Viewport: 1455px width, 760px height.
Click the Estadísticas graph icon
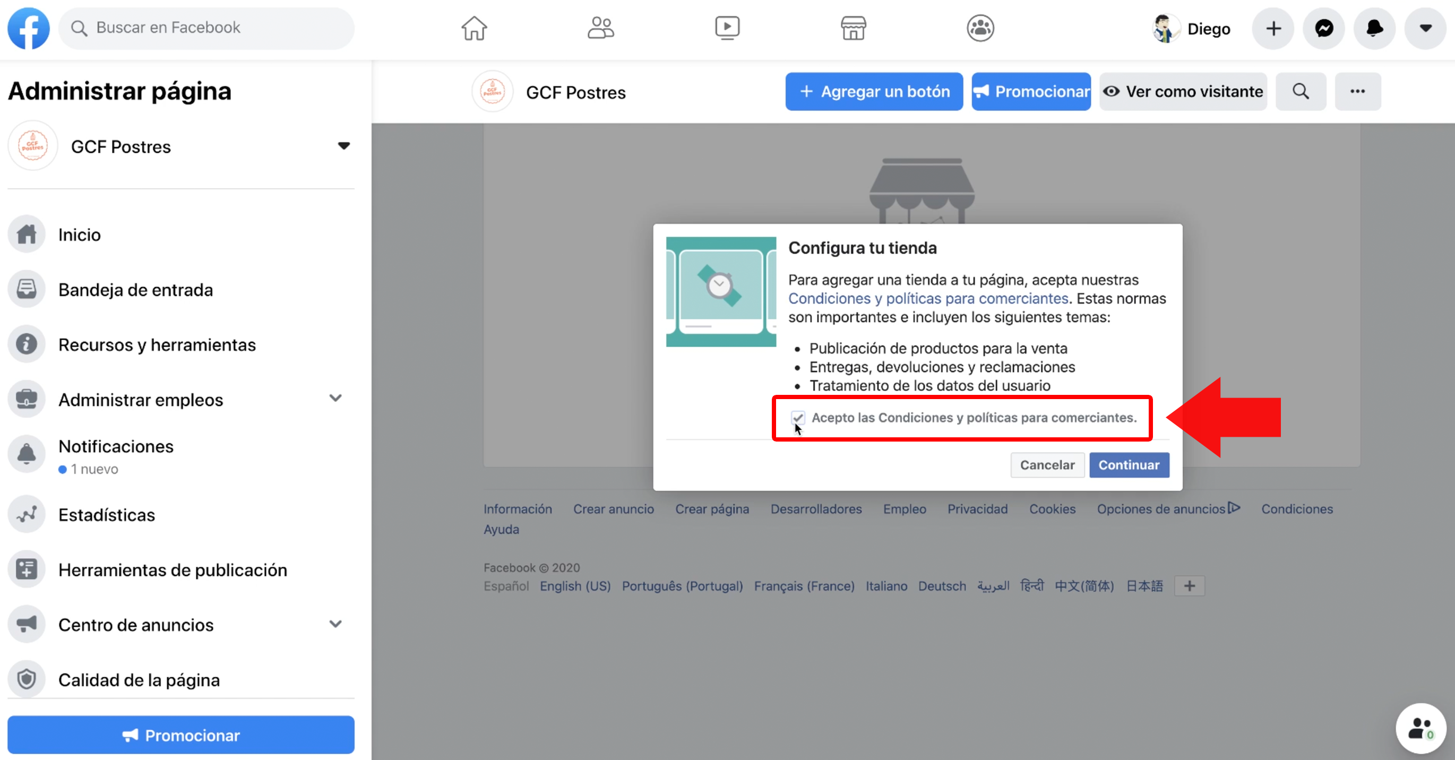[x=27, y=514]
